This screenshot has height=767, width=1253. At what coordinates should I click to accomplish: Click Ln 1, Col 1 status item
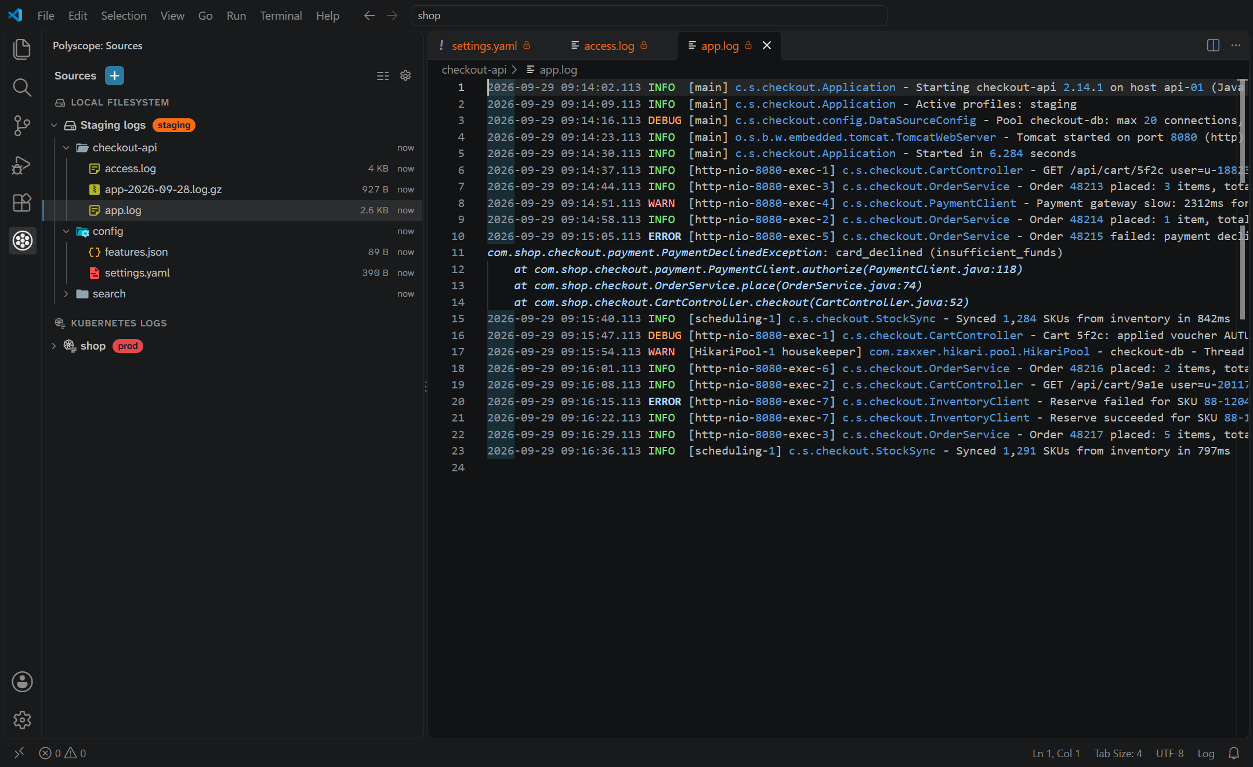pos(1056,753)
